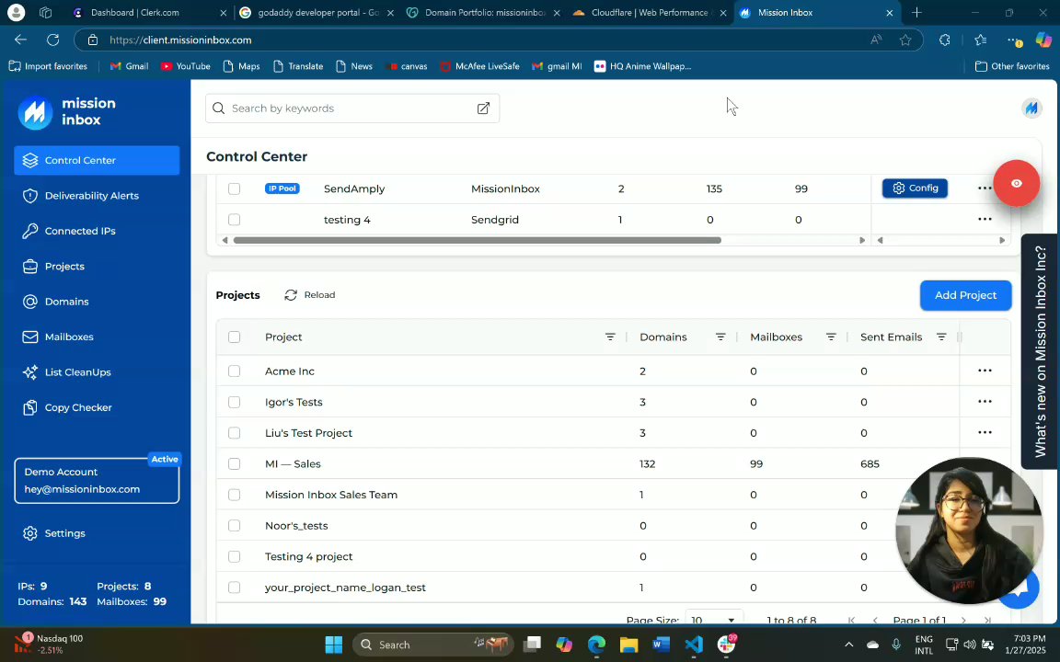Switch to the Dashboard | Clerk.com browser tab
This screenshot has width=1060, height=662.
pos(148,13)
